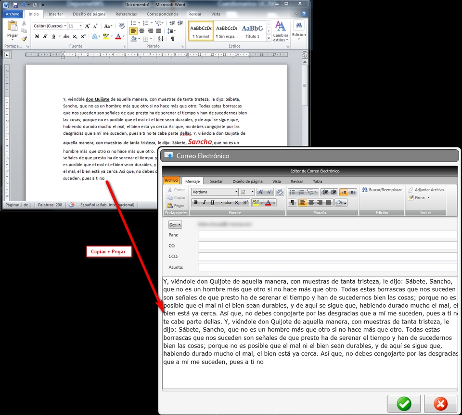Image resolution: width=462 pixels, height=415 pixels.
Task: Open the Firma menu in email editor
Action: click(x=419, y=197)
